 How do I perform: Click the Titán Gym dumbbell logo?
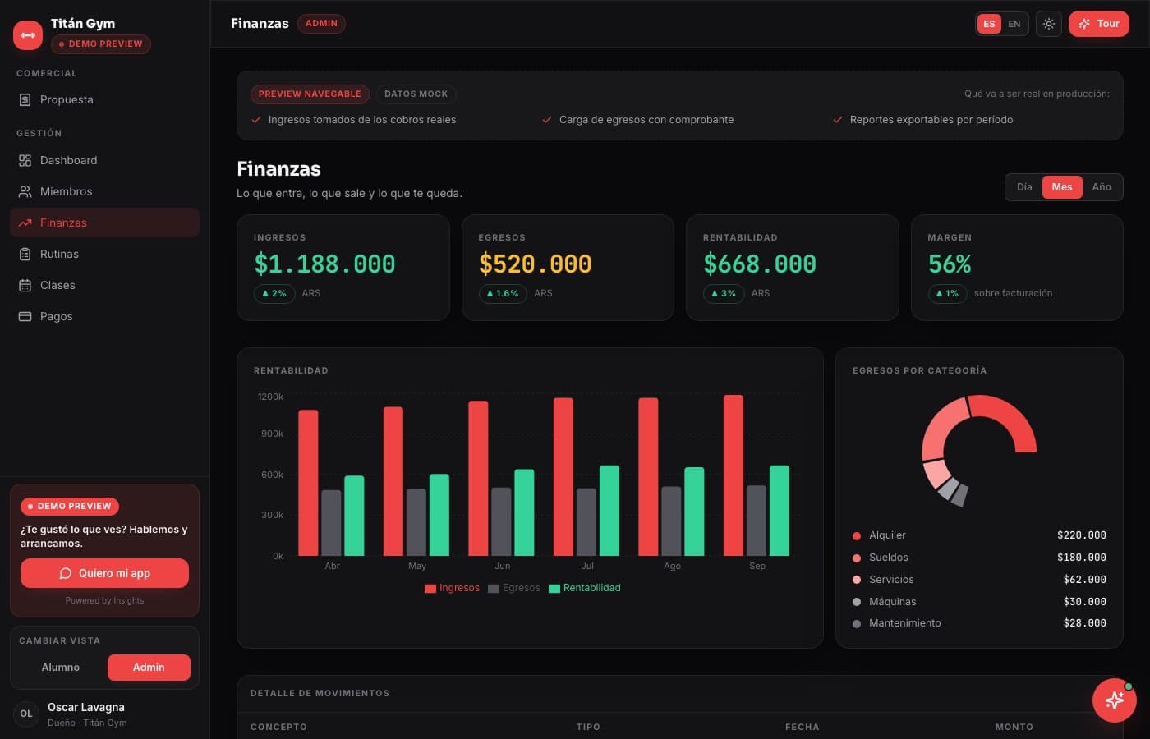pos(28,34)
